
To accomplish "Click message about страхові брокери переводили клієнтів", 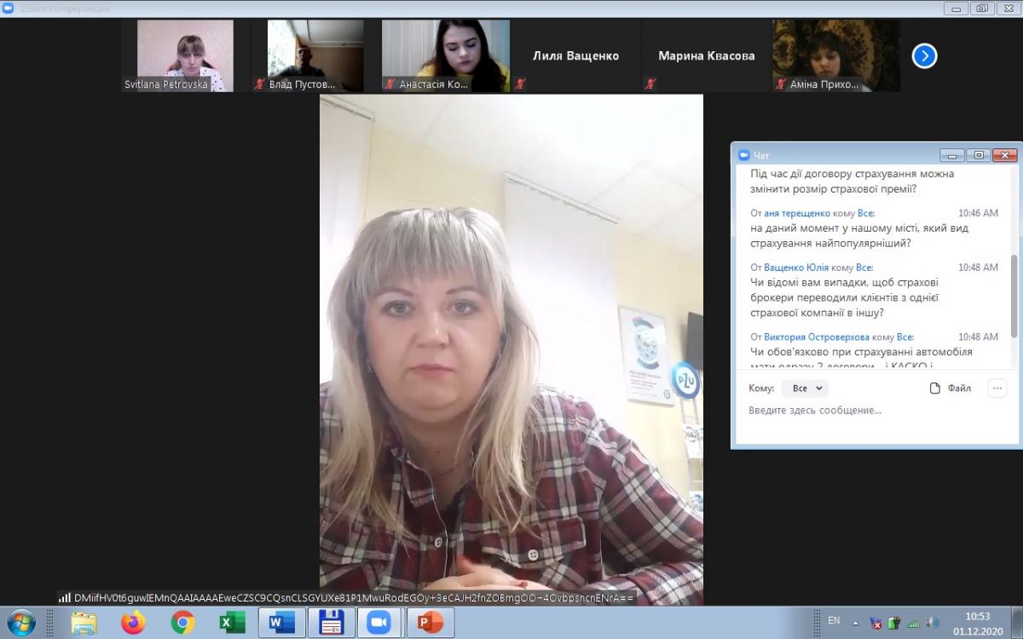I will tap(845, 297).
